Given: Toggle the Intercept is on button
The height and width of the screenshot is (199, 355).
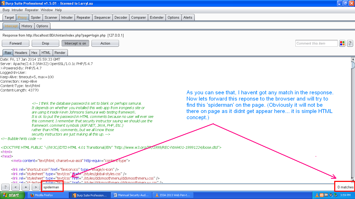Looking at the screenshot, I should point(75,43).
